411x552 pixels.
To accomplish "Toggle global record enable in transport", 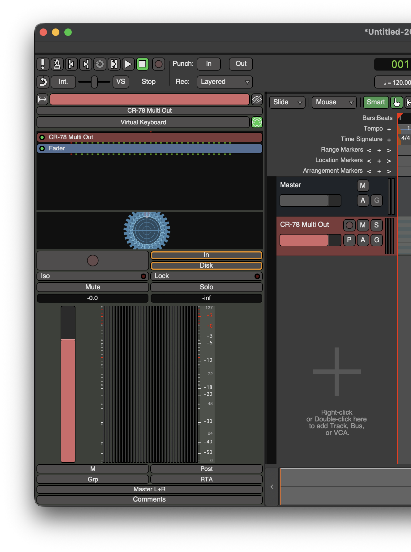I will coord(158,64).
